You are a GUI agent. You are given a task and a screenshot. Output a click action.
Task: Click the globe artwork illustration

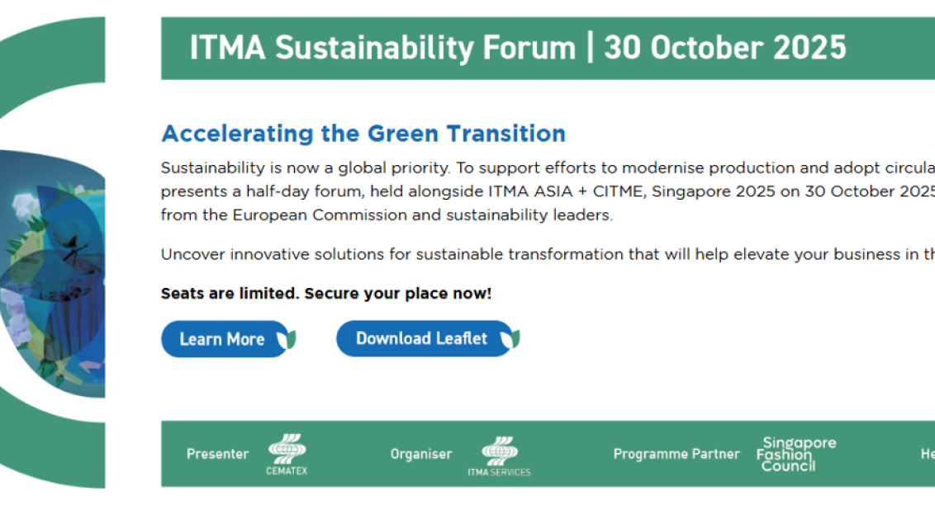tap(53, 272)
